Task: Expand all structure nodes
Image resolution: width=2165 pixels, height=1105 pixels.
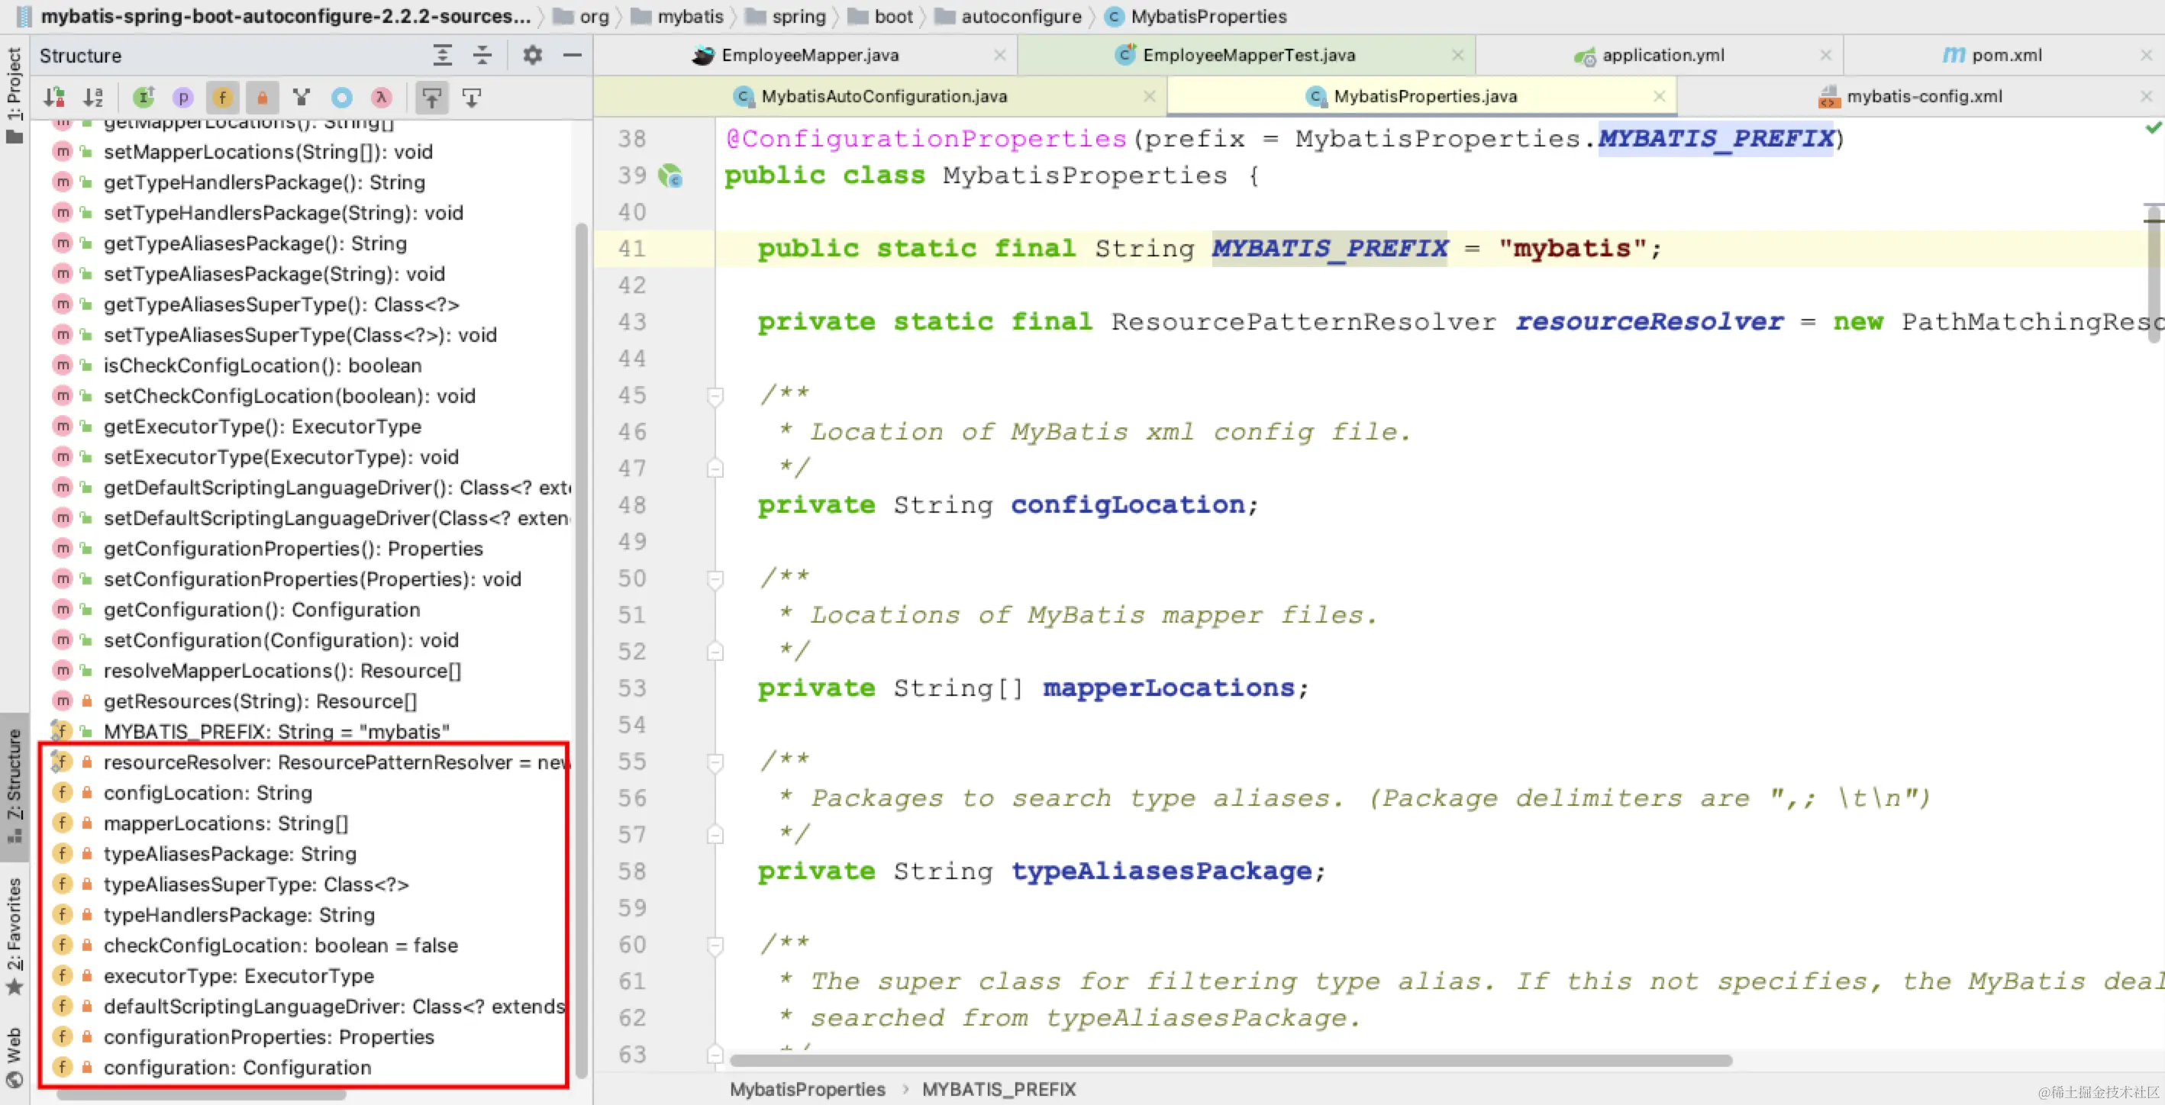Action: point(442,56)
